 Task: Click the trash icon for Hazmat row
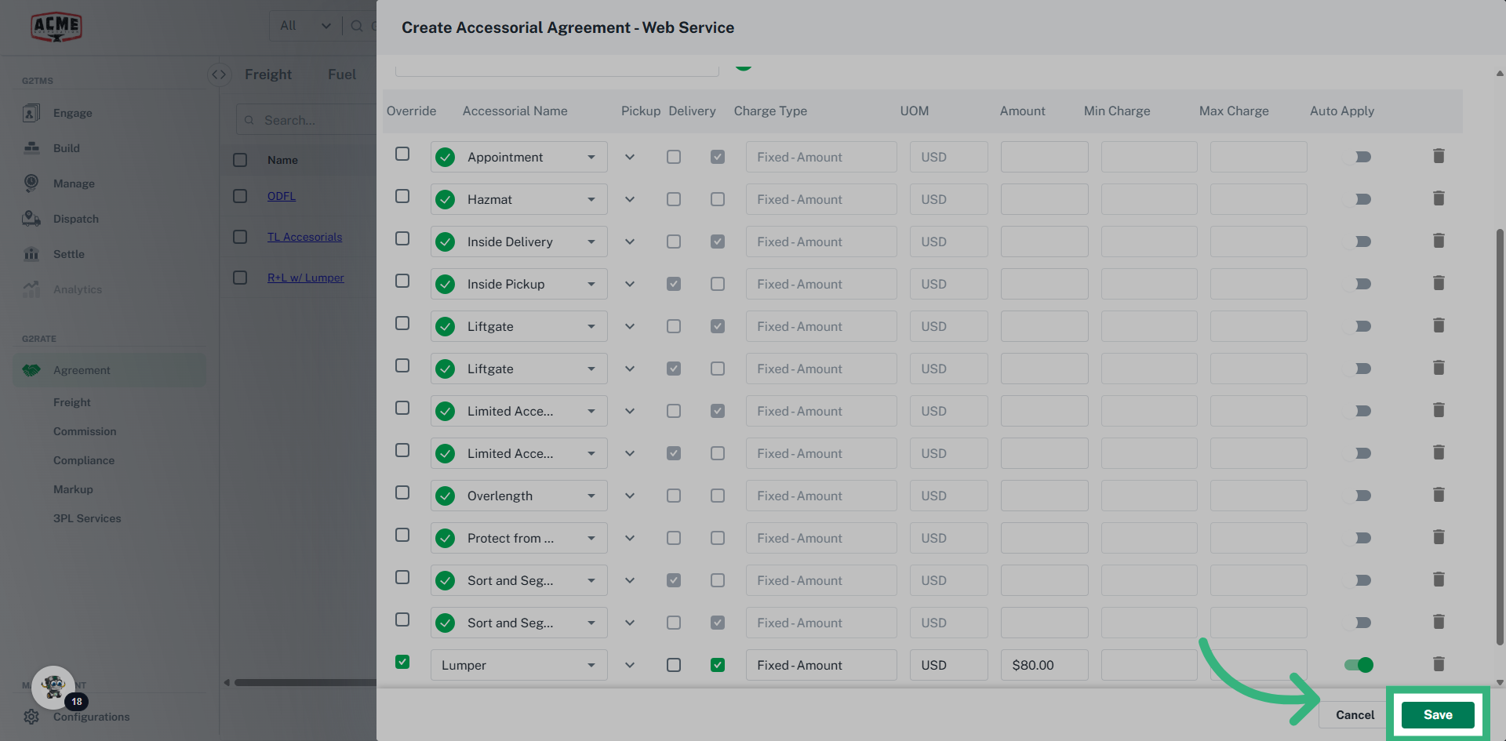[x=1439, y=198]
